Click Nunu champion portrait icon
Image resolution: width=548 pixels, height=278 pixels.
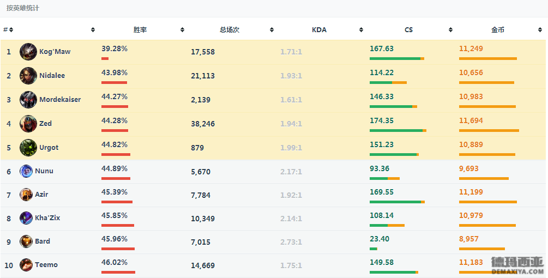[x=26, y=171]
